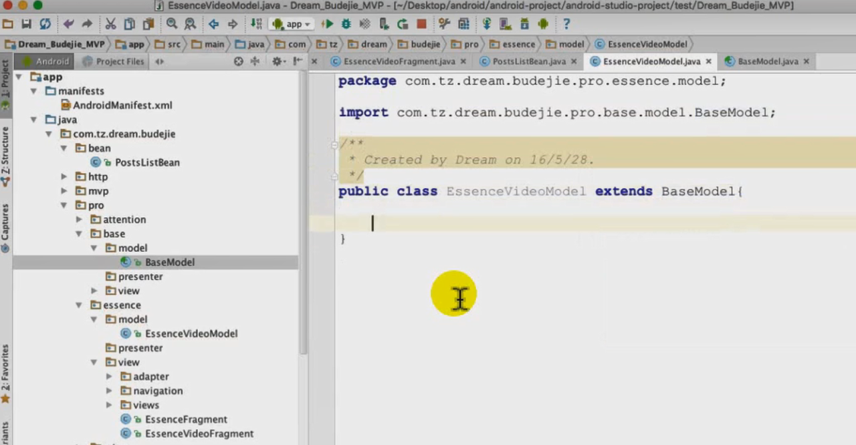Image resolution: width=856 pixels, height=445 pixels.
Task: Synchronize files using the refresh arrows icon
Action: (45, 24)
